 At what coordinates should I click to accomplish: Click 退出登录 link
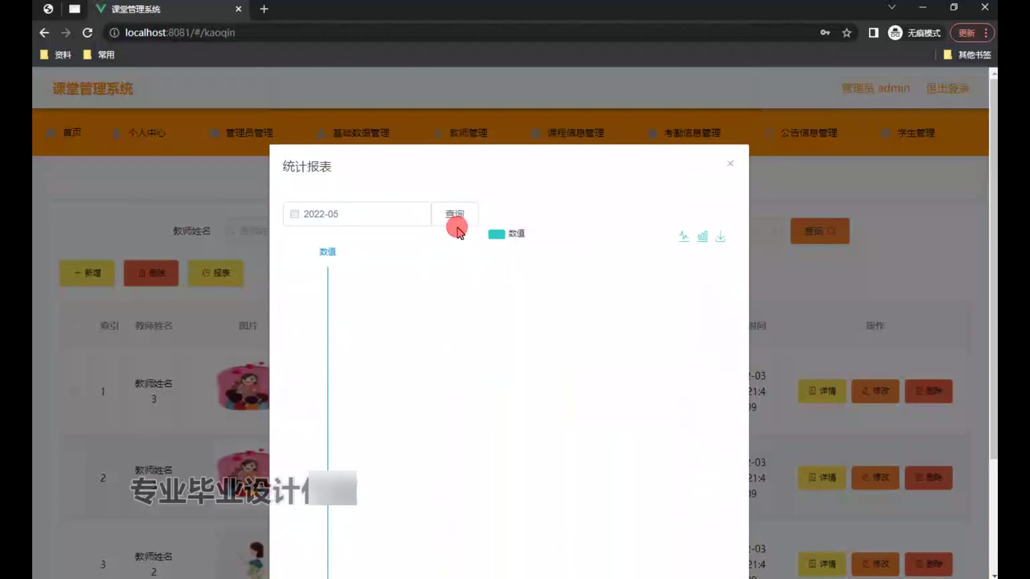(x=947, y=88)
